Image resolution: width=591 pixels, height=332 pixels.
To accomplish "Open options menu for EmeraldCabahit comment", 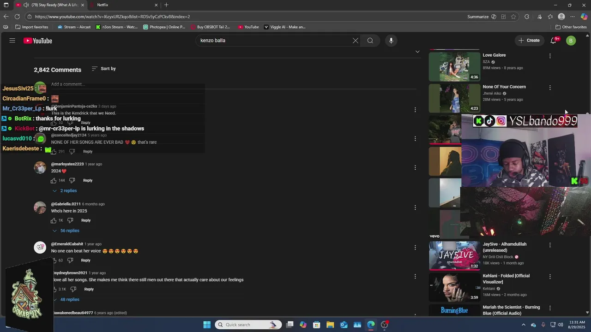I will click(415, 248).
